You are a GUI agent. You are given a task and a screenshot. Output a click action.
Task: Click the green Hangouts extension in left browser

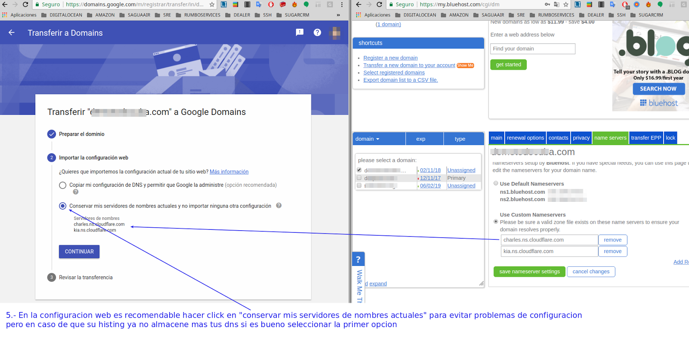(x=306, y=4)
